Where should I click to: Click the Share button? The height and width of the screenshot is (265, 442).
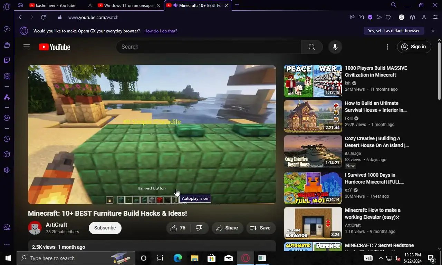tap(227, 228)
